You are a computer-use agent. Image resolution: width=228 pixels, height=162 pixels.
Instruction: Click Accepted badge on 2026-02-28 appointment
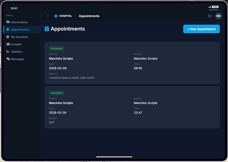click(57, 93)
